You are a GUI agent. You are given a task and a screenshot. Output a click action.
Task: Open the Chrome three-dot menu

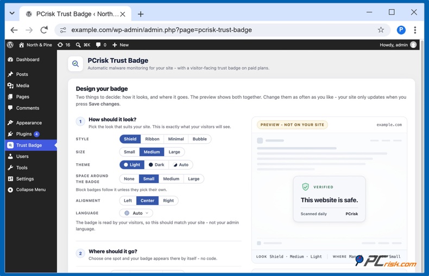click(x=415, y=30)
